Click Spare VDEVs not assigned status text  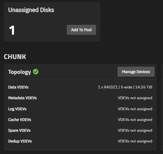click(x=135, y=130)
